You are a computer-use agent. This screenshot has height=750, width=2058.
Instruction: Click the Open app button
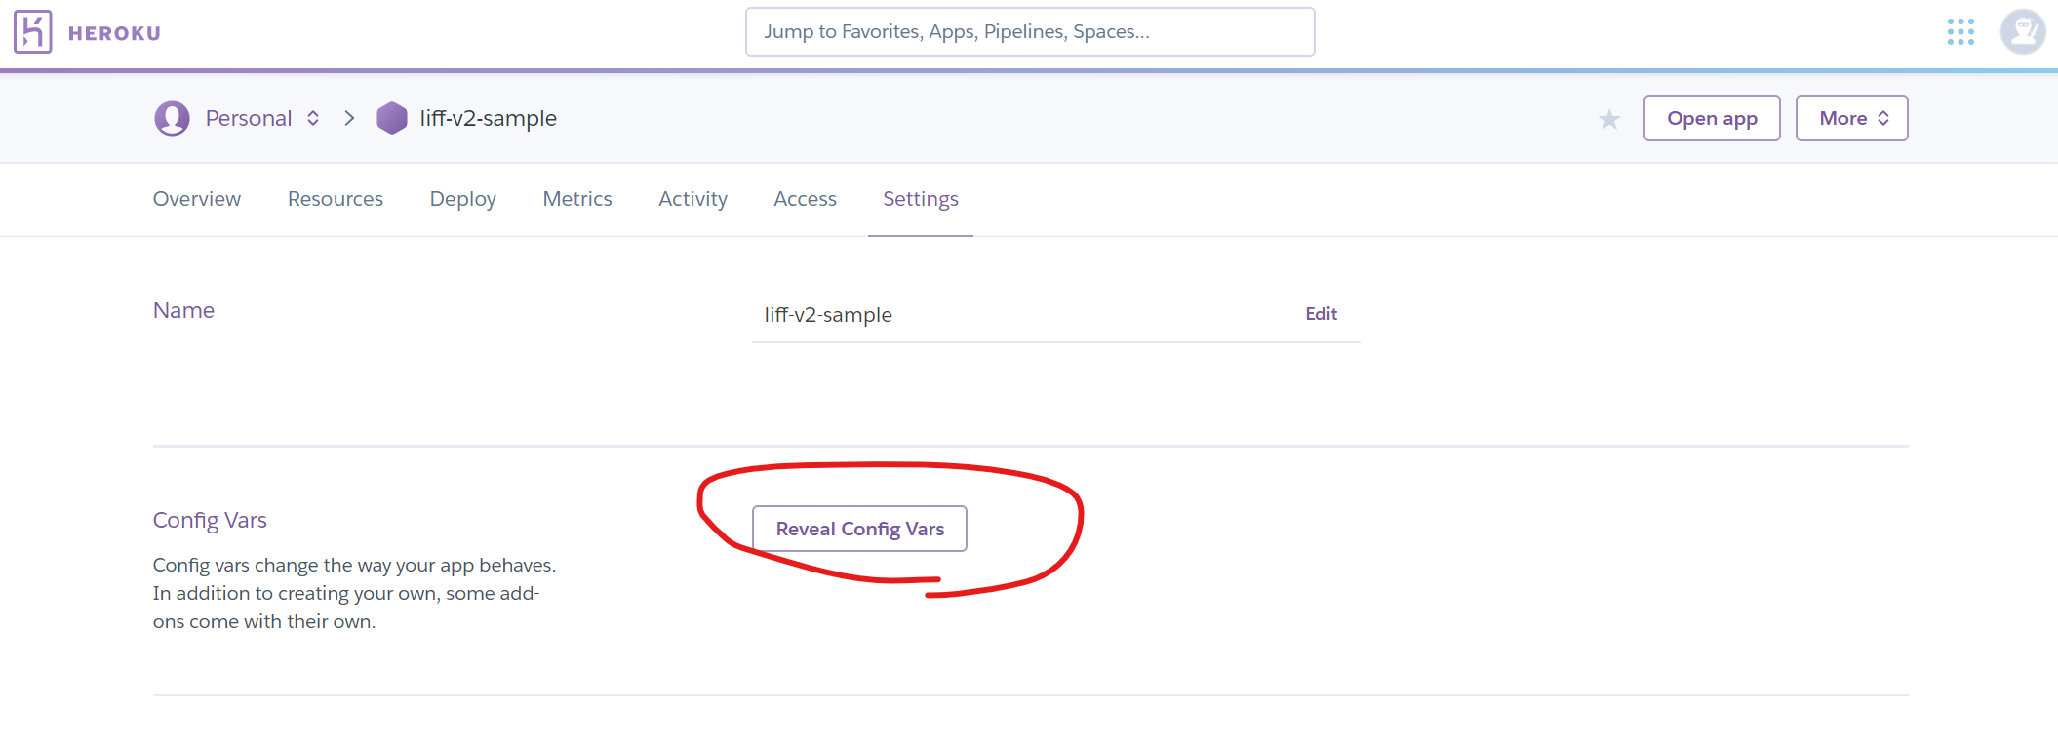(1712, 118)
